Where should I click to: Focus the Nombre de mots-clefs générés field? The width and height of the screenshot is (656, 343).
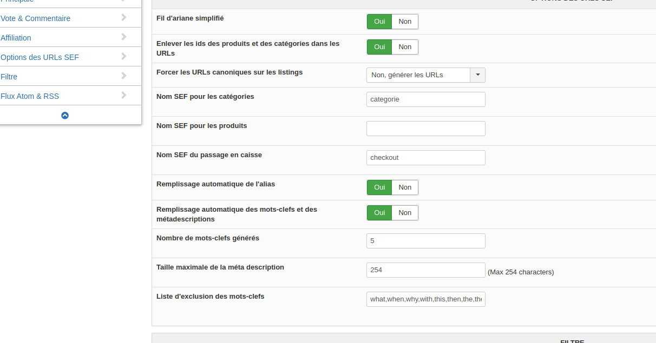click(425, 241)
